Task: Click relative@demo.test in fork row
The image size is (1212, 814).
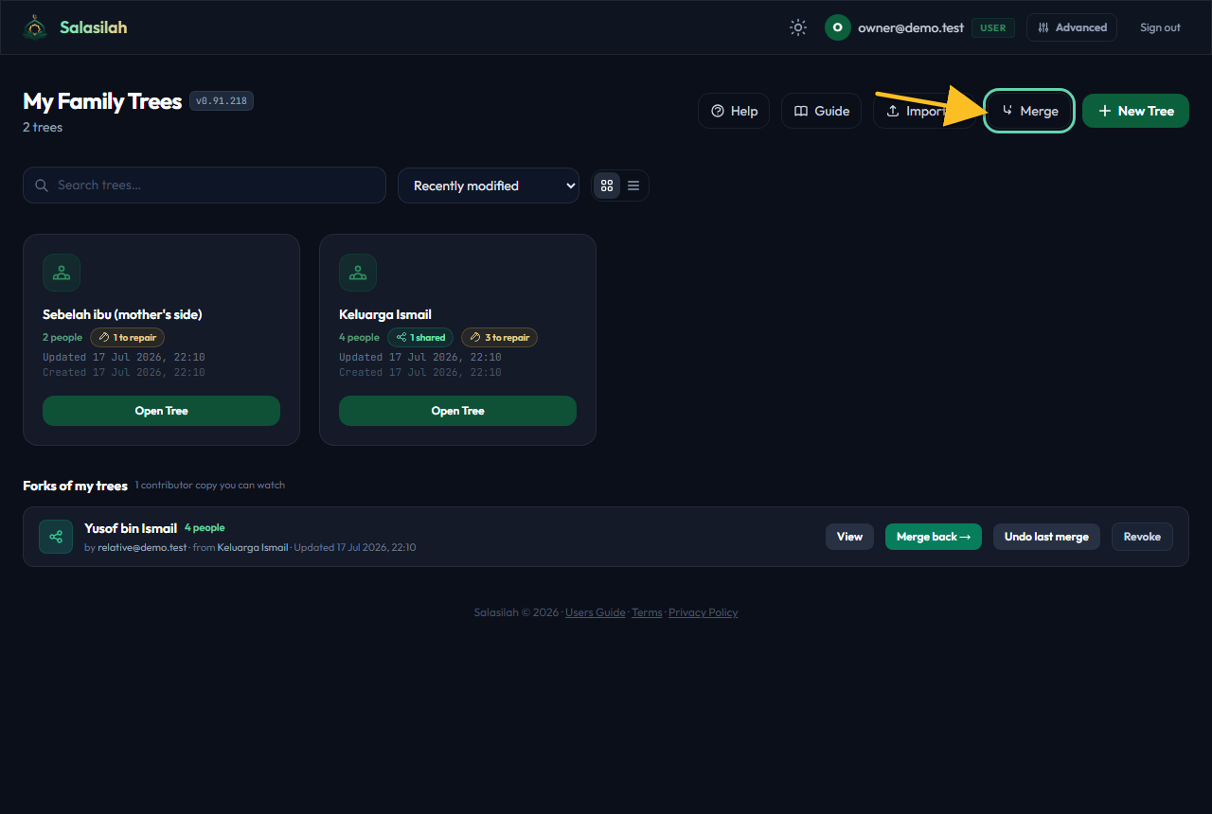Action: coord(142,547)
